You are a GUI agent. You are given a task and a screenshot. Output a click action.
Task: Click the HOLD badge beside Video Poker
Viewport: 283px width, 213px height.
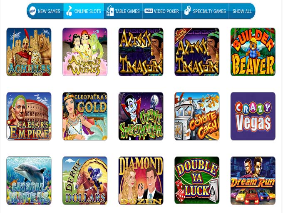[x=149, y=11]
